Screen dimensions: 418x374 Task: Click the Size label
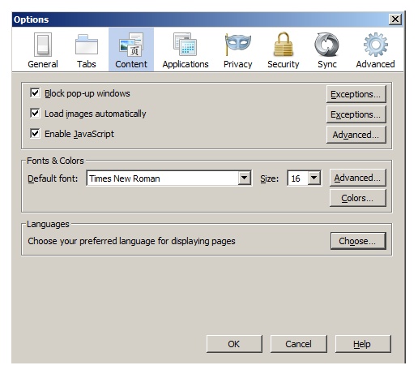pyautogui.click(x=269, y=178)
